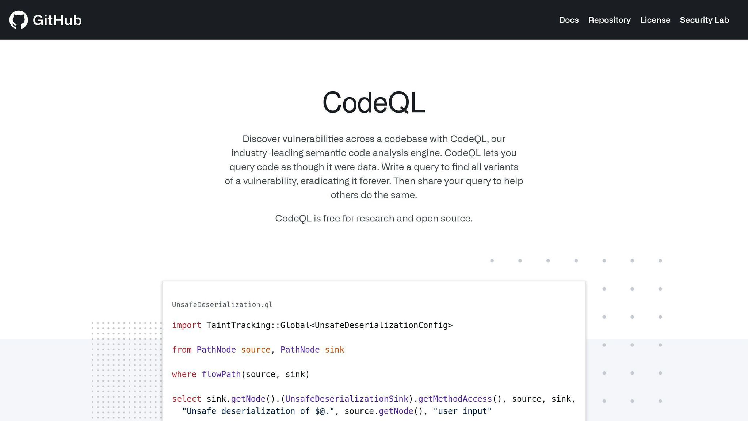Select the UnsafeDeserialization.ql filename label
This screenshot has height=421, width=748.
[222, 304]
